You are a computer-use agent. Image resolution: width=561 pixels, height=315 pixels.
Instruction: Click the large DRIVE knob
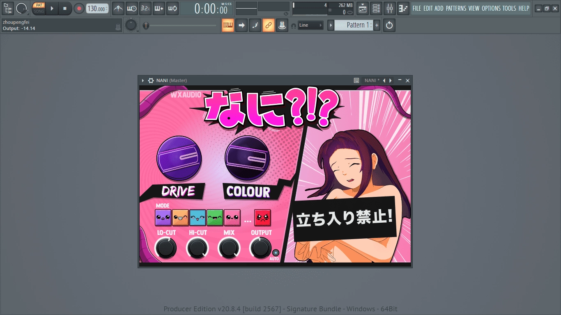click(179, 159)
